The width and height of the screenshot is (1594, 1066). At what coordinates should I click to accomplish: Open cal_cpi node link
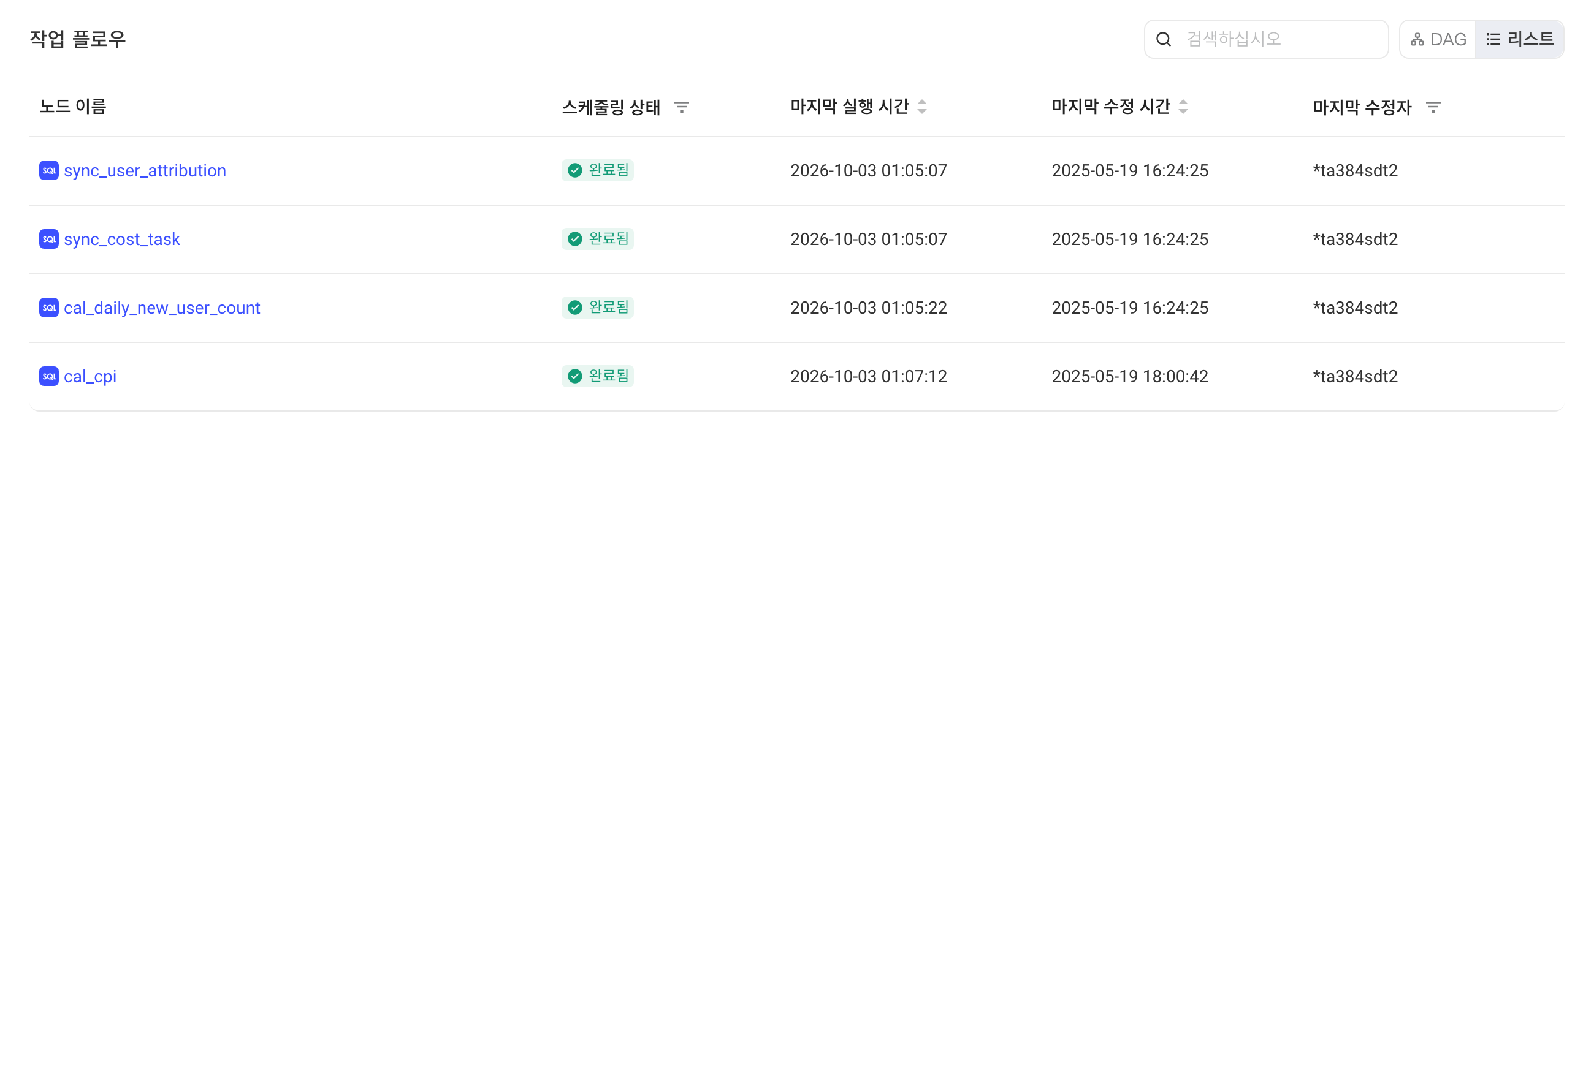click(90, 377)
